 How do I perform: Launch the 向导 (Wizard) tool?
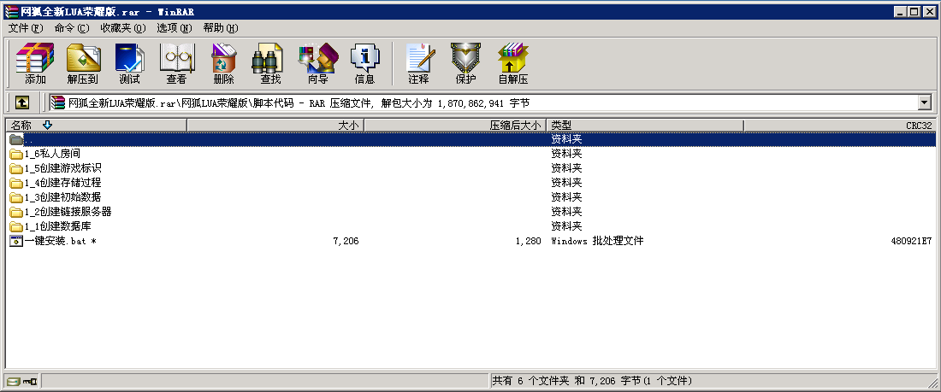point(317,63)
